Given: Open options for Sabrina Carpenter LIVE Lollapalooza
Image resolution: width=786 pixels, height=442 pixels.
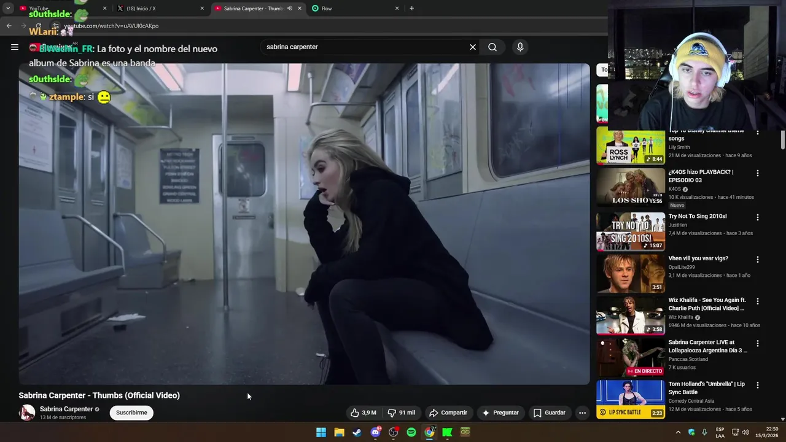Looking at the screenshot, I should pos(758,343).
